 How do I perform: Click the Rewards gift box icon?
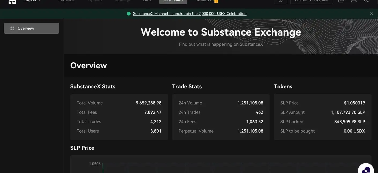[x=216, y=1]
